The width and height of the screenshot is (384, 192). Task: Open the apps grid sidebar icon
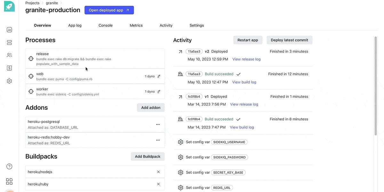(9, 181)
